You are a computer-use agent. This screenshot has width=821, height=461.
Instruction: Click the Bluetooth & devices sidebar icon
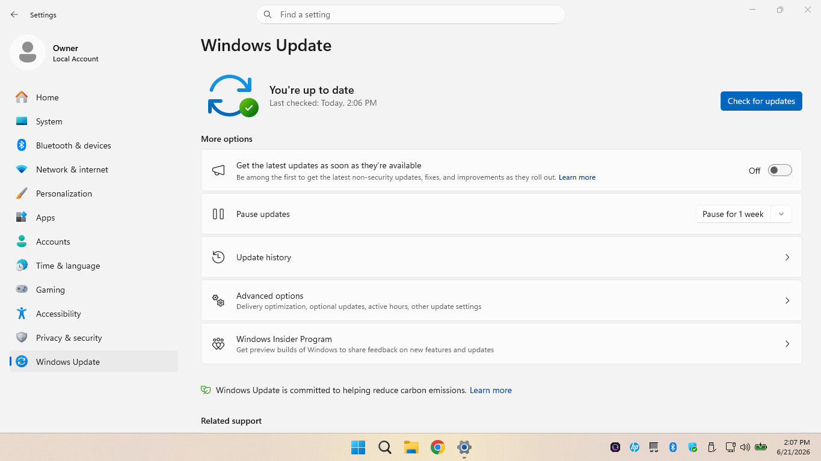pos(22,145)
